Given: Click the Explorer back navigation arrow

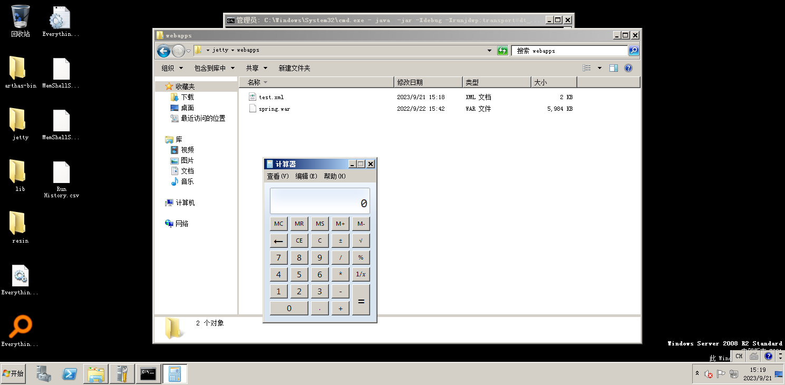Looking at the screenshot, I should (163, 51).
